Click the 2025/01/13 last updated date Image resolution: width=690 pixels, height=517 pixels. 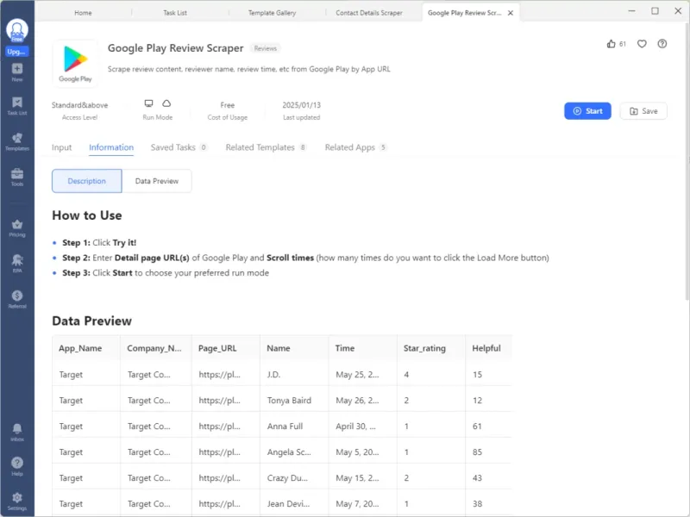[x=301, y=105]
